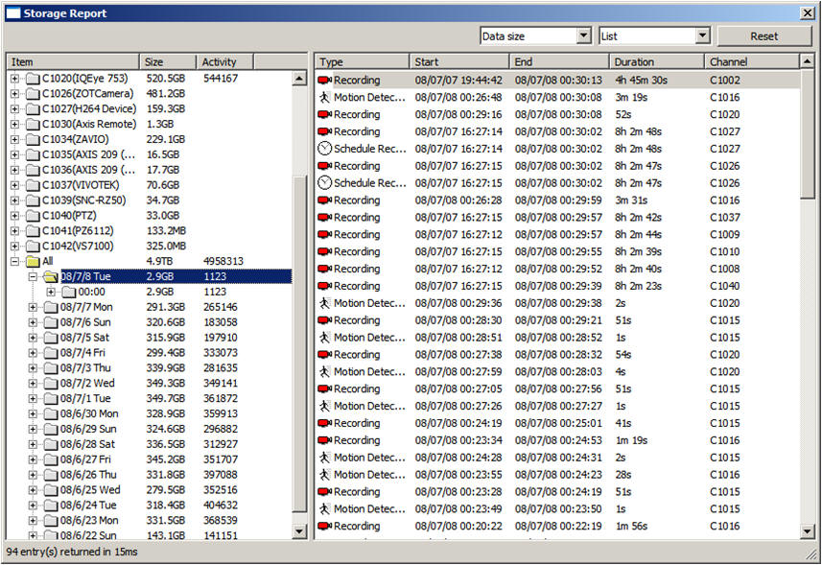Click the Channel column header

click(751, 62)
